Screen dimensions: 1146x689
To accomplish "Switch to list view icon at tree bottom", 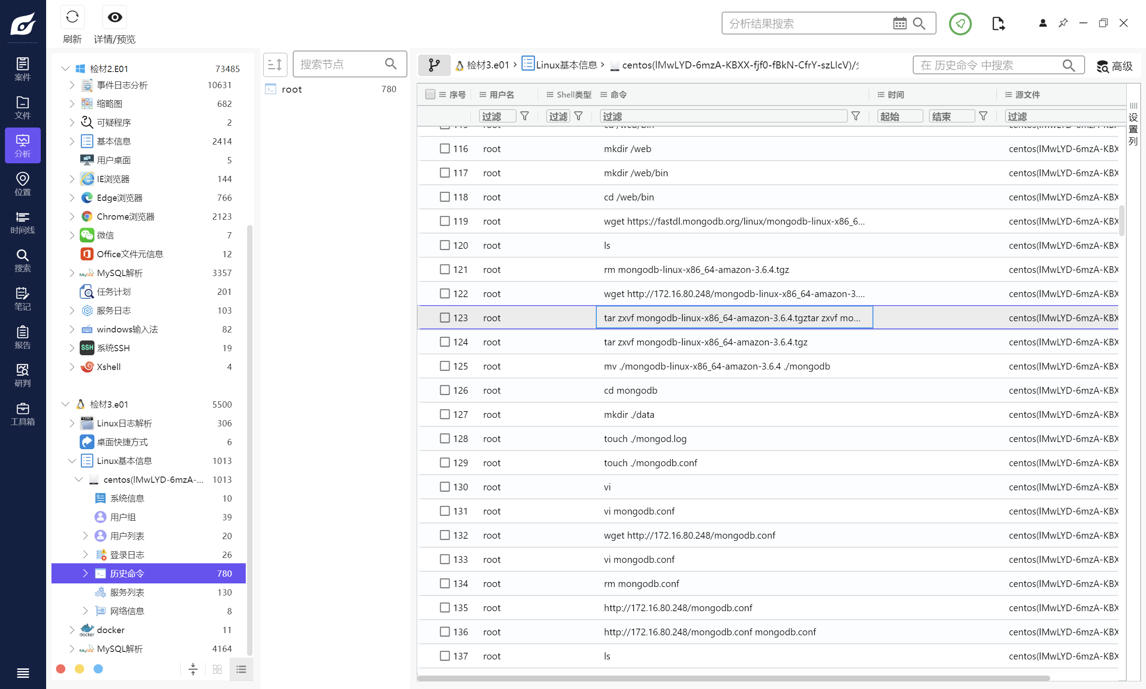I will [x=241, y=669].
